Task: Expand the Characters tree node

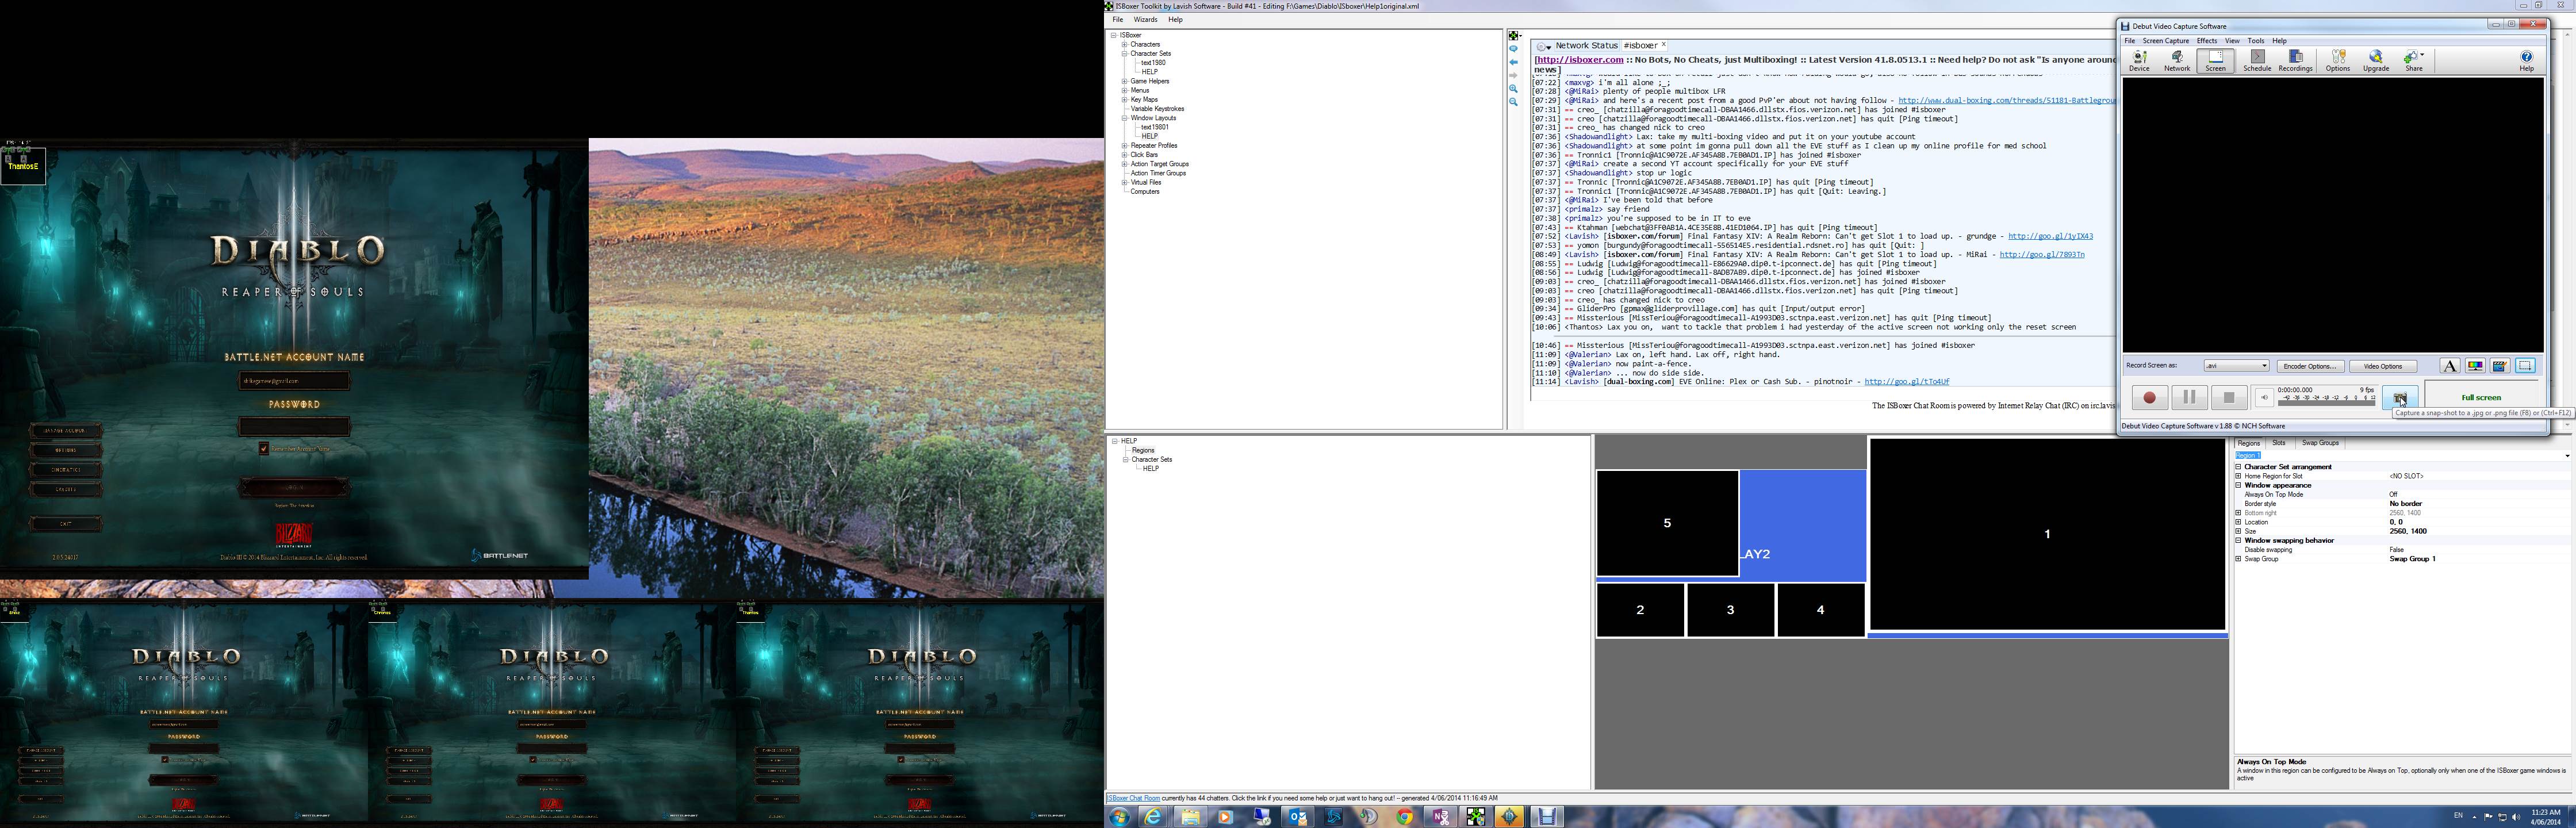Action: [x=1124, y=45]
